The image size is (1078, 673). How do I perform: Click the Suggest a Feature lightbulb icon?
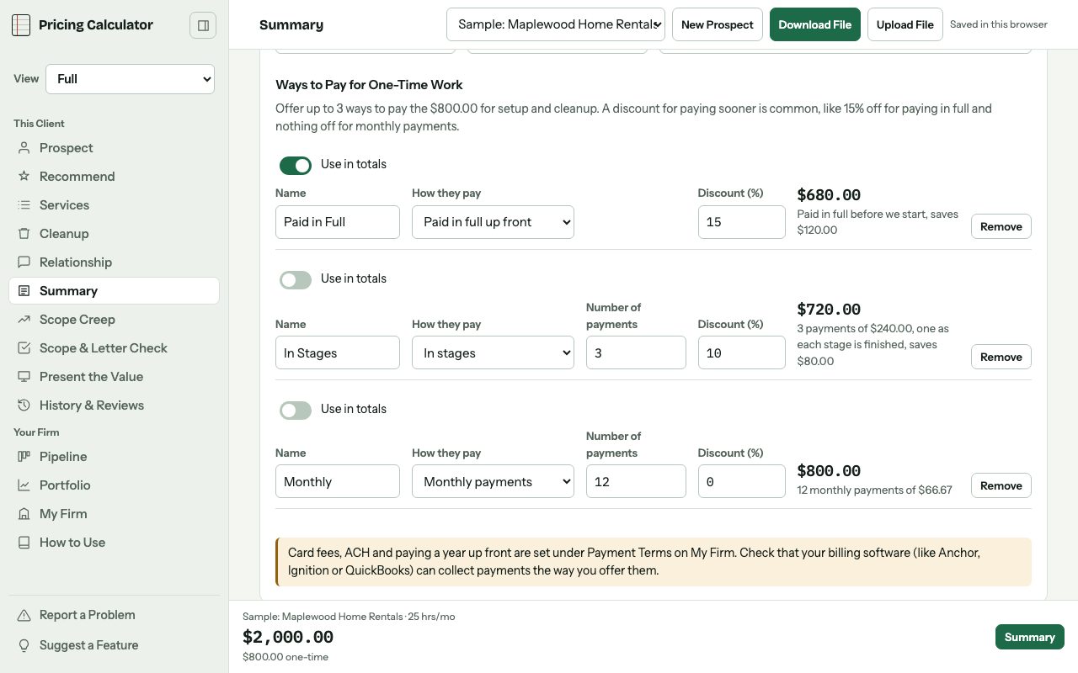pyautogui.click(x=24, y=645)
